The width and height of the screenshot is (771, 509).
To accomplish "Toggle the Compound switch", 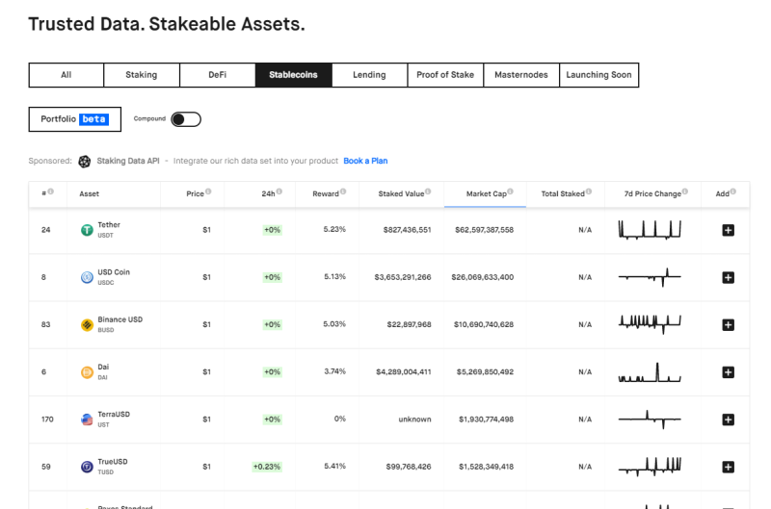I will click(x=186, y=119).
